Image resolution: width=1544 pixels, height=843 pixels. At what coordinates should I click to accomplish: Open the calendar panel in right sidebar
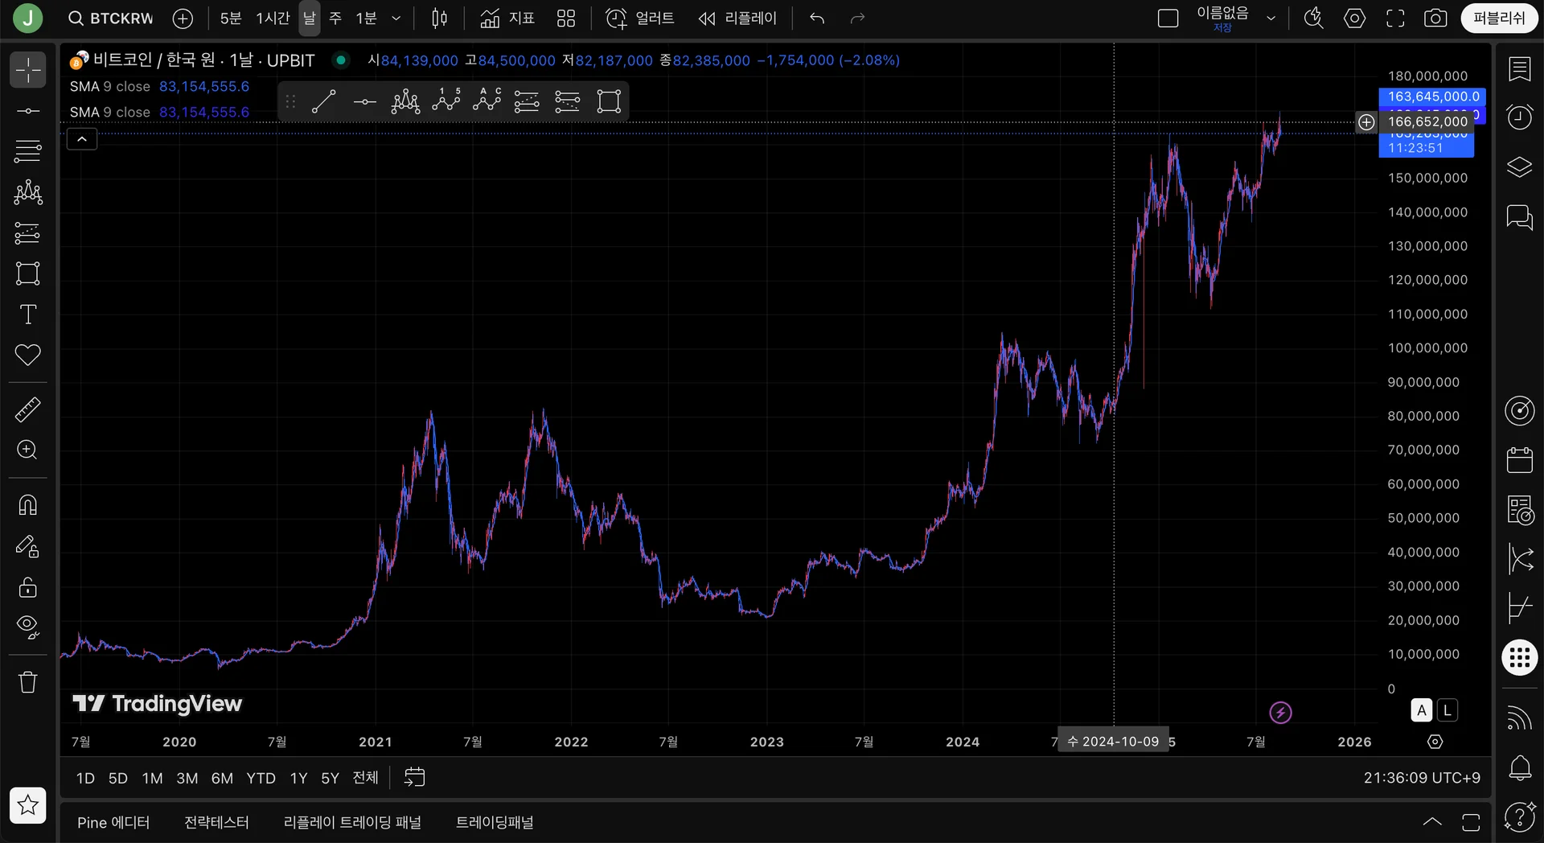tap(1519, 460)
